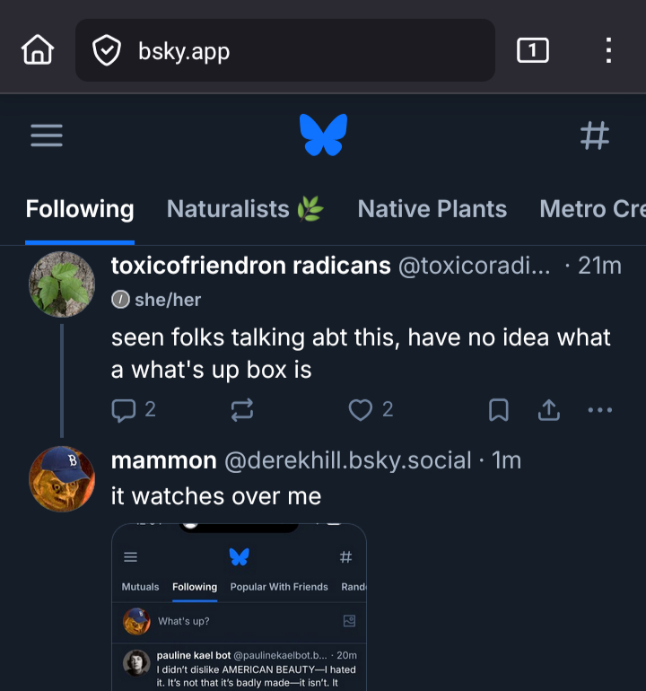The height and width of the screenshot is (691, 646).
Task: Tap the Bluesky butterfly logo
Action: pos(323,136)
